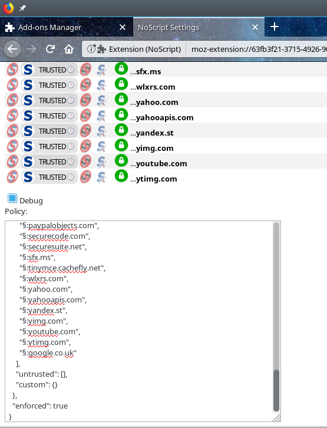Set wlxrs.com to Custom preset
327x428 pixels.
101,85
